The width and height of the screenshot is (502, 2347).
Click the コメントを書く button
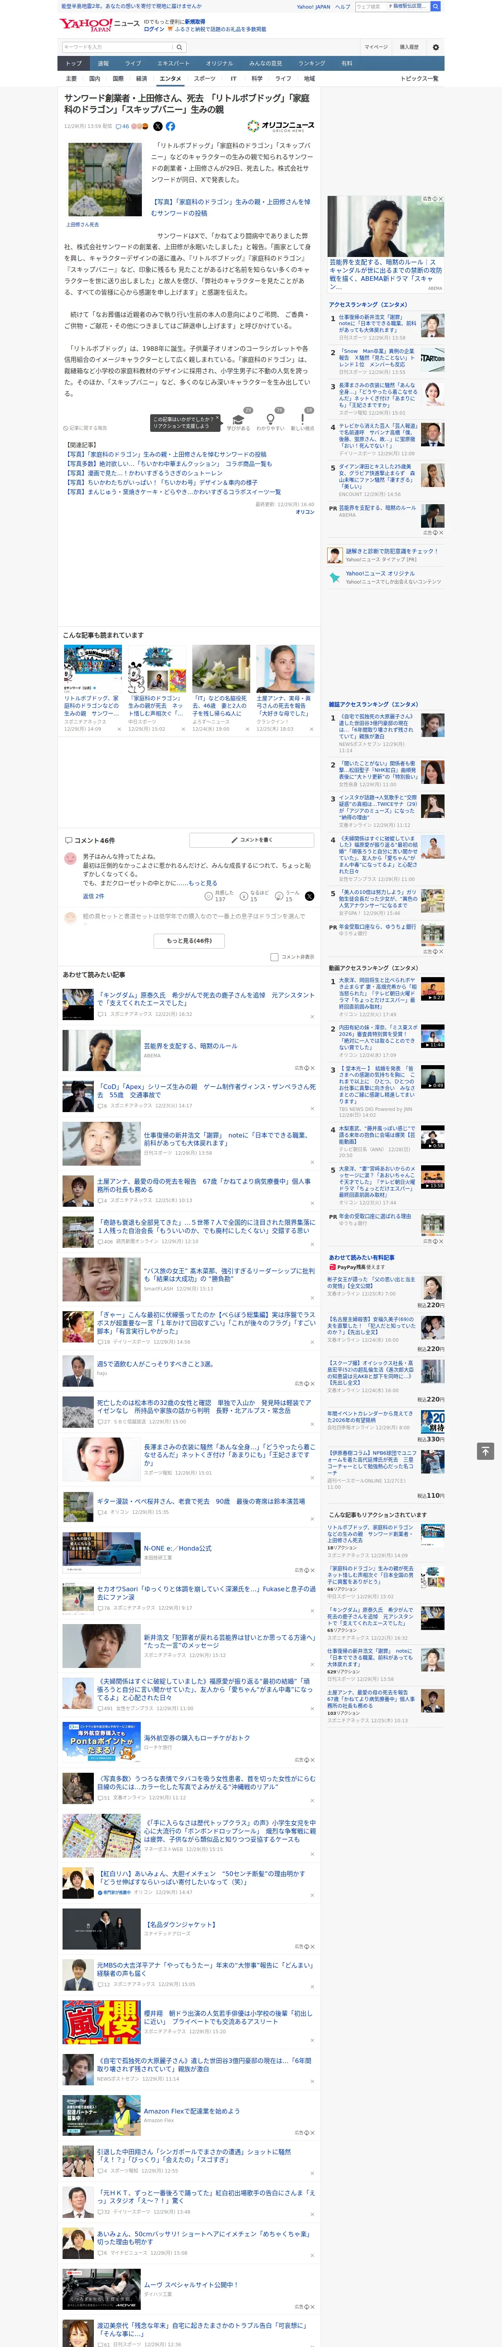(252, 840)
